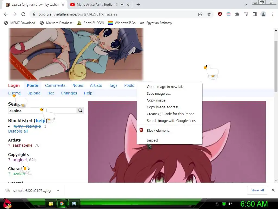Show hidden tray icons arrow
This screenshot has width=278, height=209.
coord(217,204)
